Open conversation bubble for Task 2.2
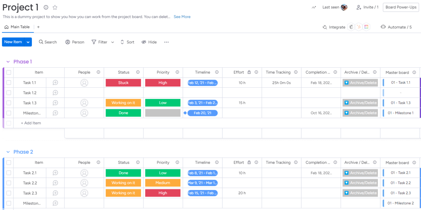The image size is (421, 210). point(55,183)
